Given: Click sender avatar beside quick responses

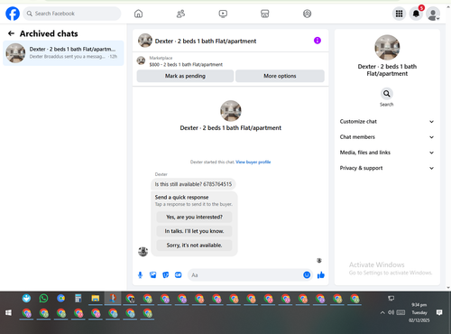Looking at the screenshot, I should pyautogui.click(x=143, y=252).
